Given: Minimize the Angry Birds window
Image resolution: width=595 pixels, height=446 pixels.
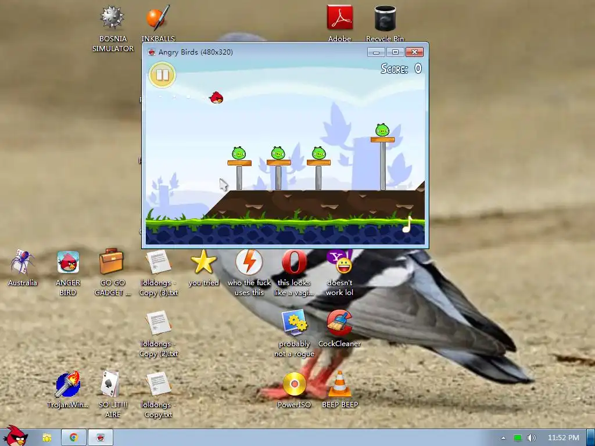Looking at the screenshot, I should click(x=376, y=52).
